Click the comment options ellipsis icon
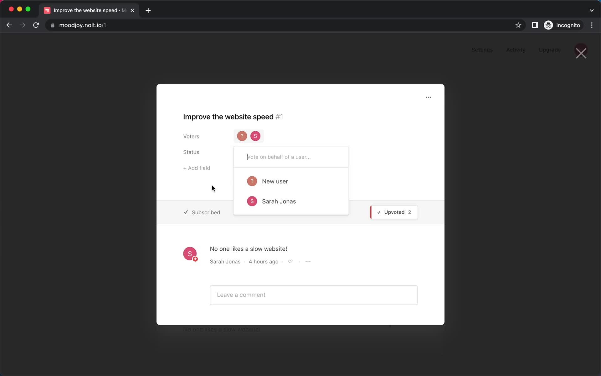This screenshot has height=376, width=601. [x=308, y=261]
